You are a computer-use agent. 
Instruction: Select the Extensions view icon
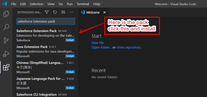(6, 67)
